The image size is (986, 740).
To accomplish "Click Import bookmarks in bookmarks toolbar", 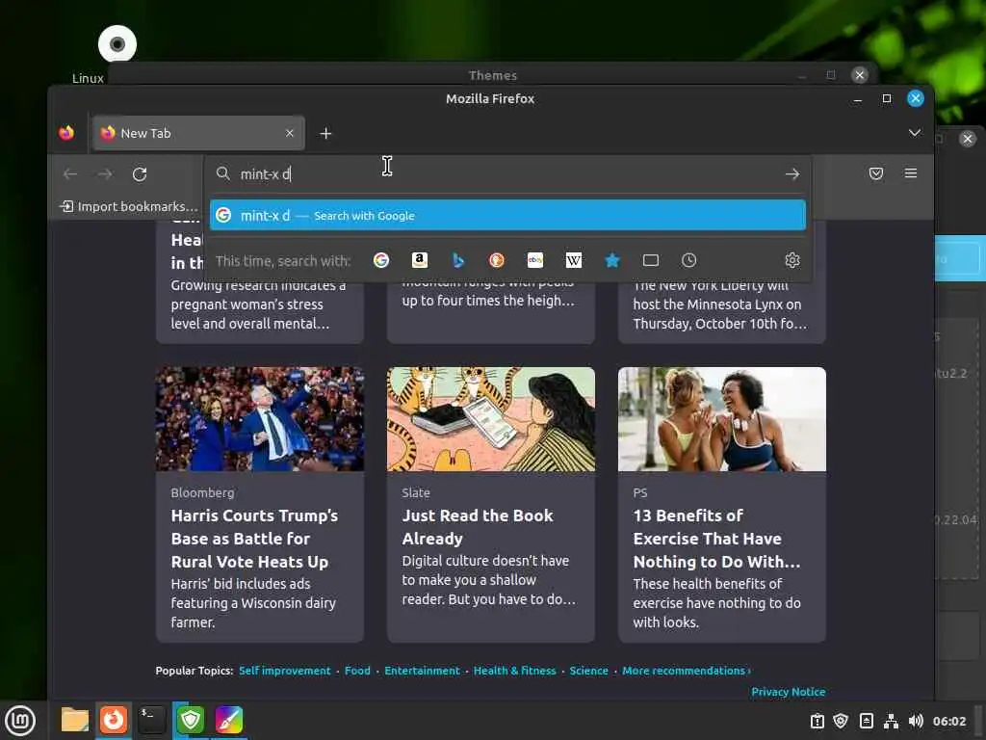I will click(129, 206).
